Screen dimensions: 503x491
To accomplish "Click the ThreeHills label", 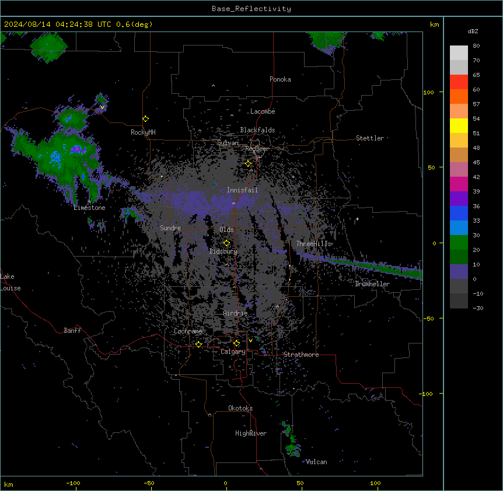I will (313, 244).
